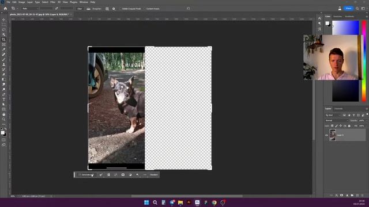This screenshot has width=369, height=207.
Task: Open crop Ratio preset dropdown
Action: click(x=30, y=9)
